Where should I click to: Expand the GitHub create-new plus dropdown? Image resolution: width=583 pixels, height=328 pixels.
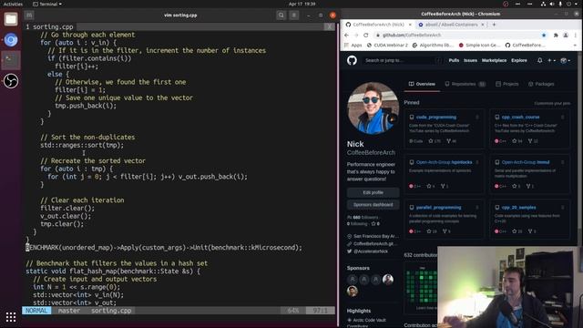tap(551, 60)
